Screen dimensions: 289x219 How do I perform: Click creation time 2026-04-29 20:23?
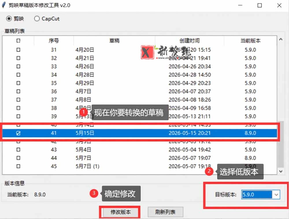point(190,83)
